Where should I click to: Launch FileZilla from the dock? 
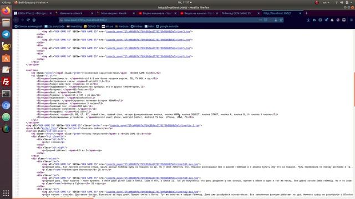click(x=6, y=82)
